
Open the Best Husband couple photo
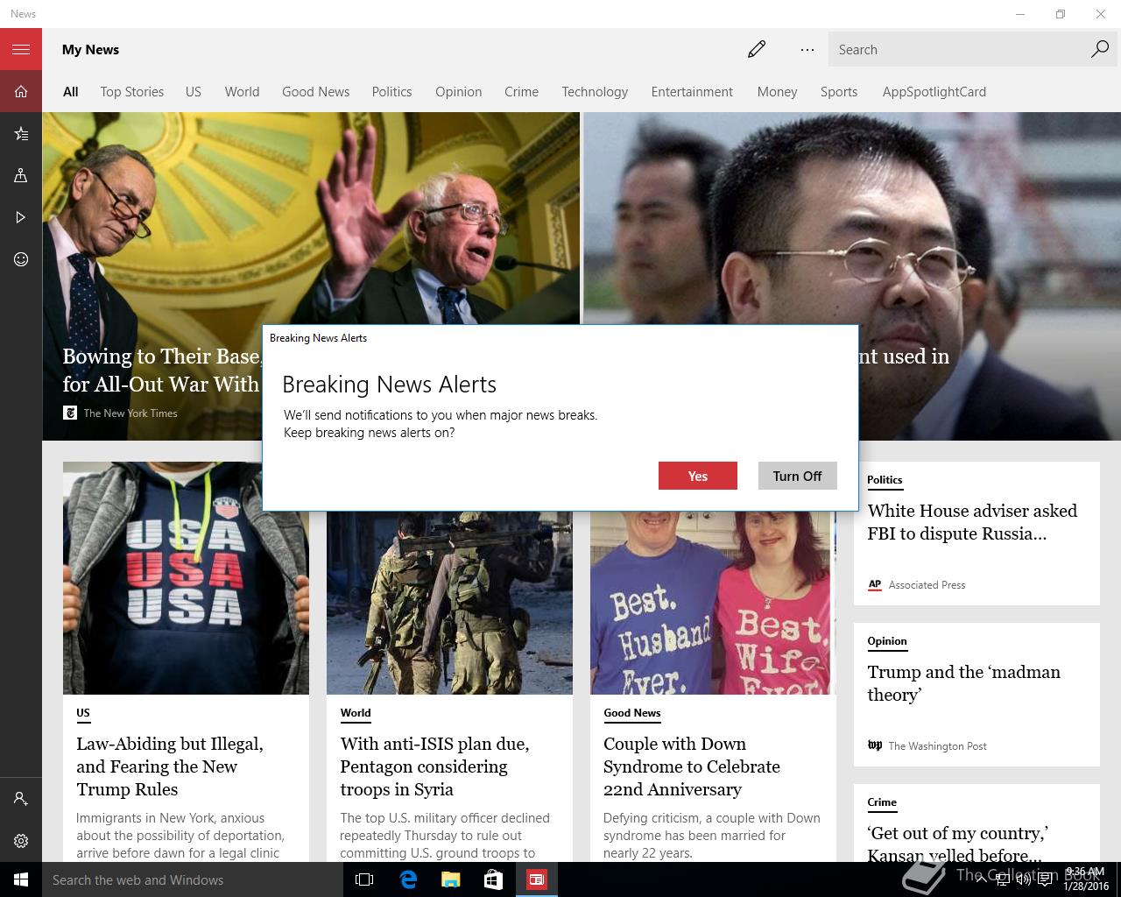click(x=711, y=603)
